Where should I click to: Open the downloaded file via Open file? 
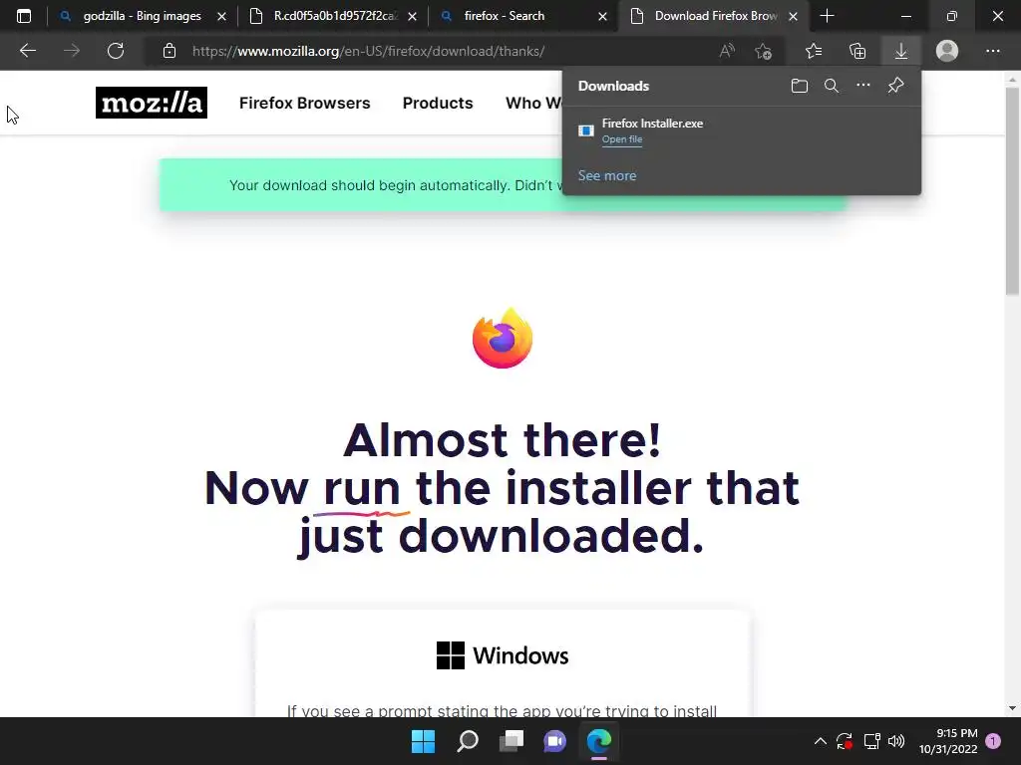(622, 139)
